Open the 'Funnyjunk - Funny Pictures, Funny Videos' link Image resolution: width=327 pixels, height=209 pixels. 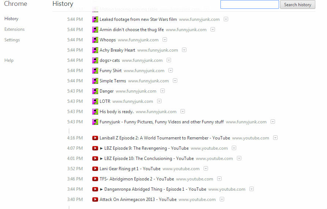161,122
